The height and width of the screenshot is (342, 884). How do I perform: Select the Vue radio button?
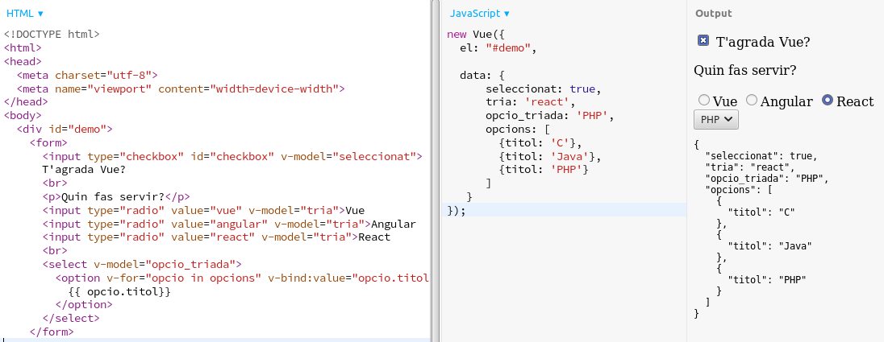point(703,101)
